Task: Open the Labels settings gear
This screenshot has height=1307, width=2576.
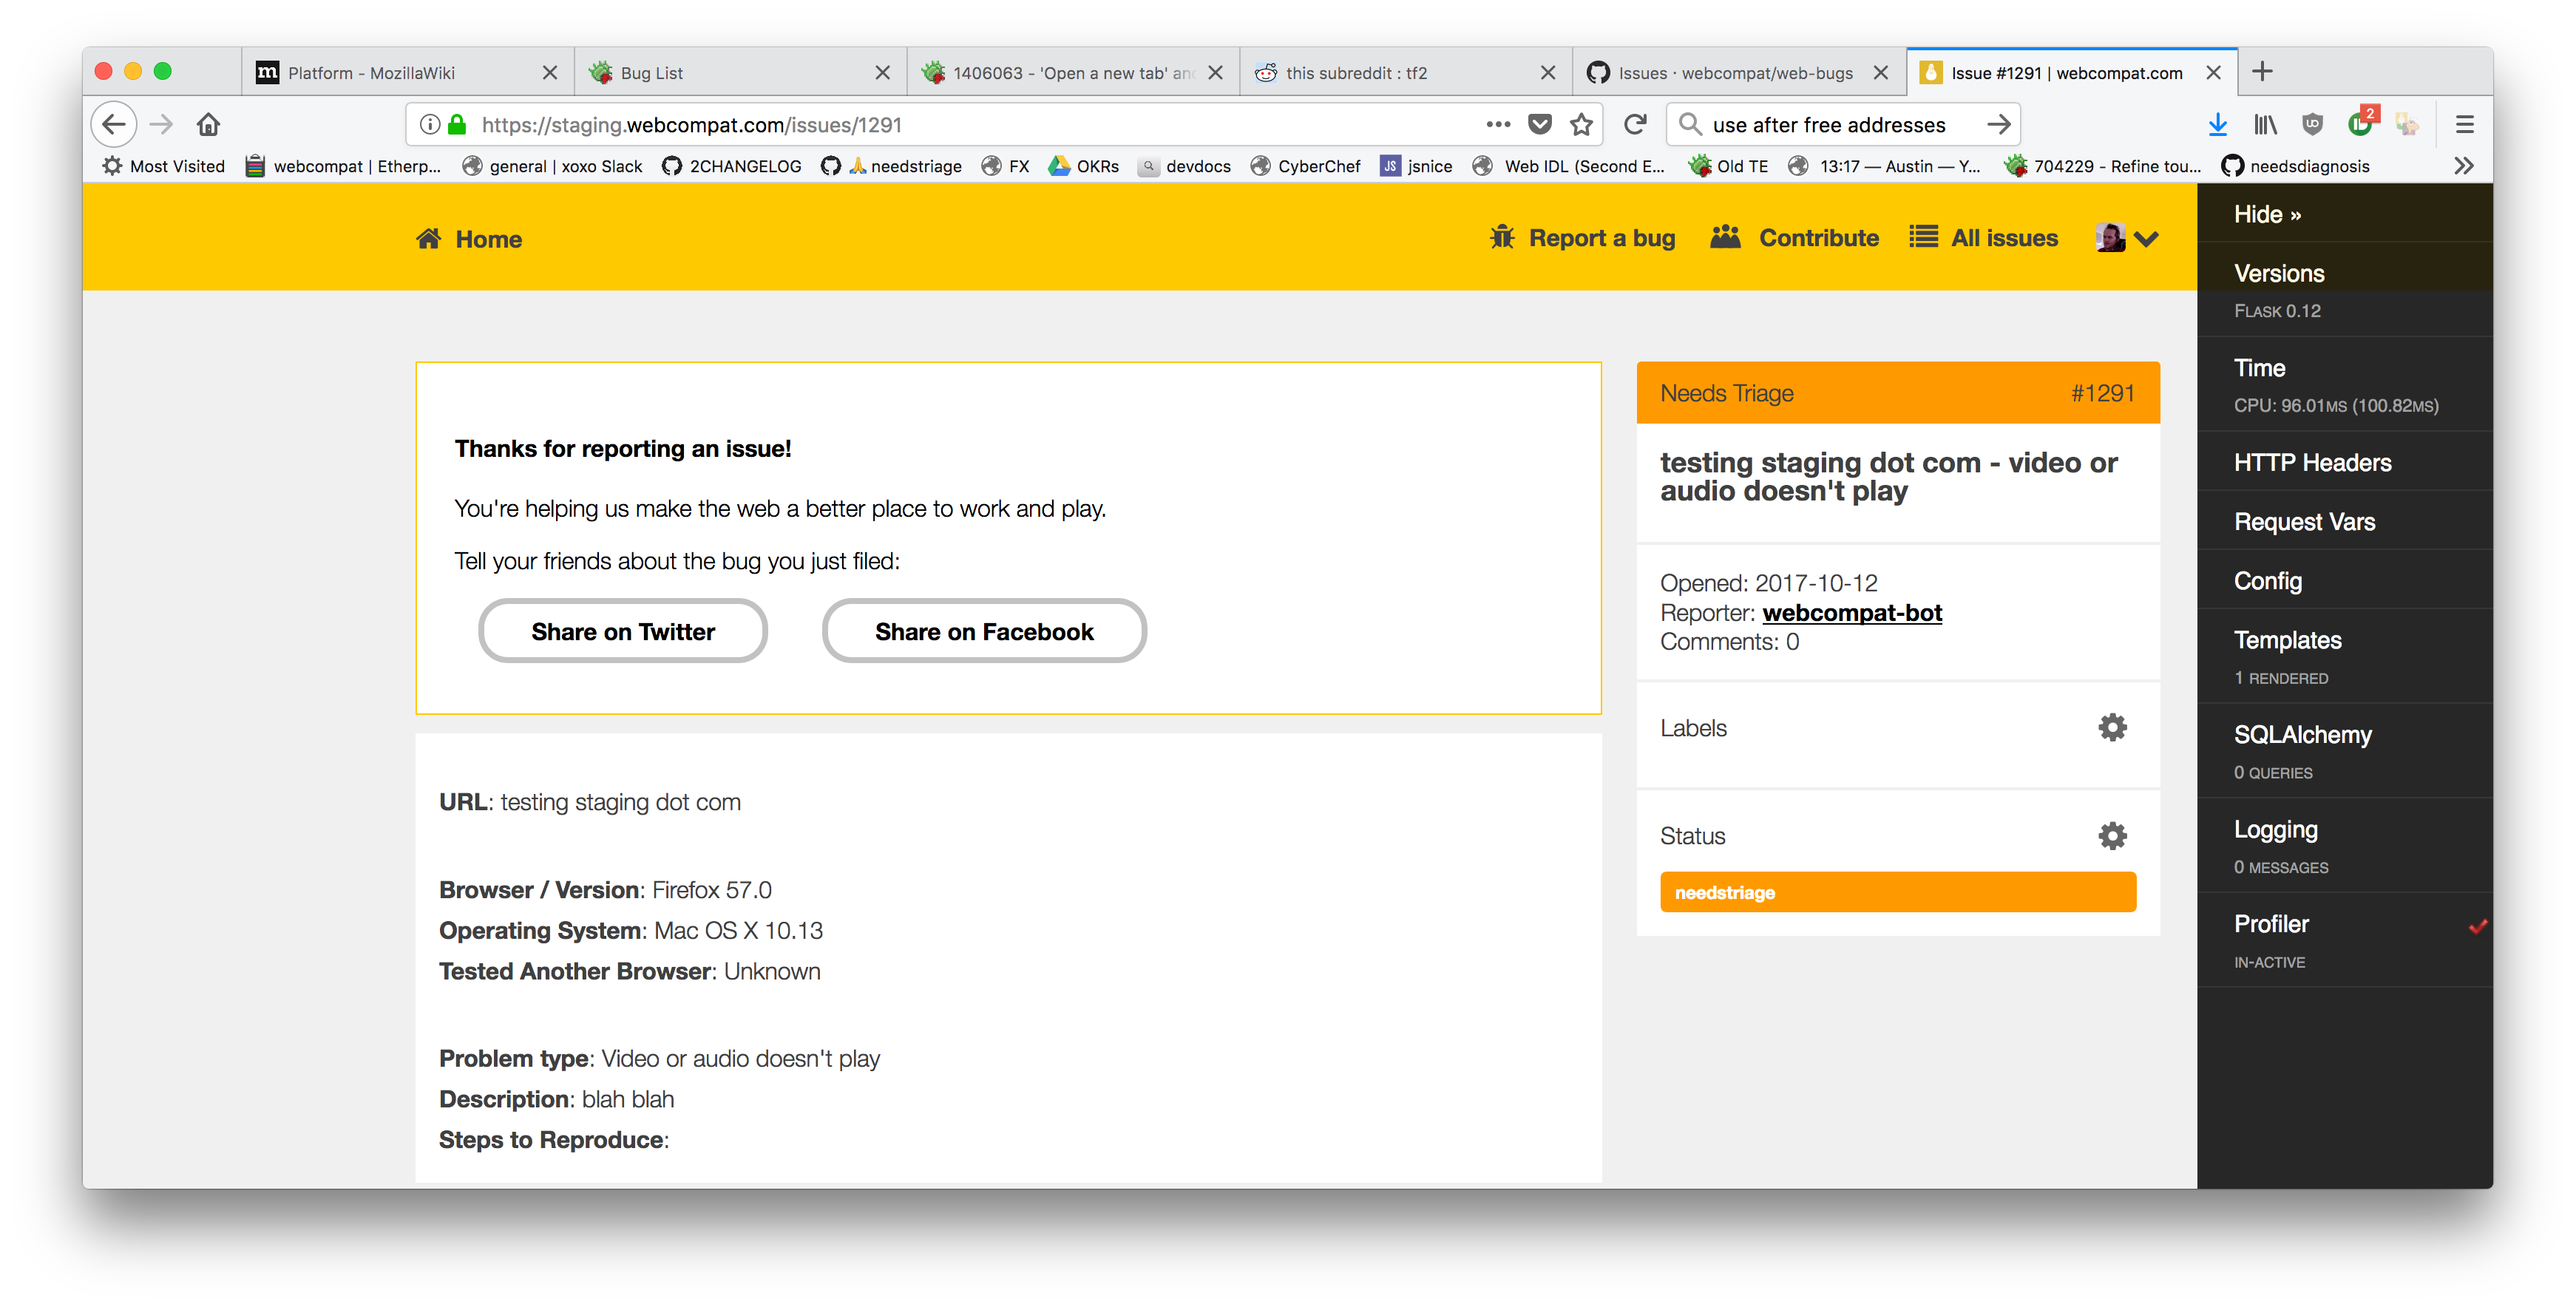Action: (2112, 727)
